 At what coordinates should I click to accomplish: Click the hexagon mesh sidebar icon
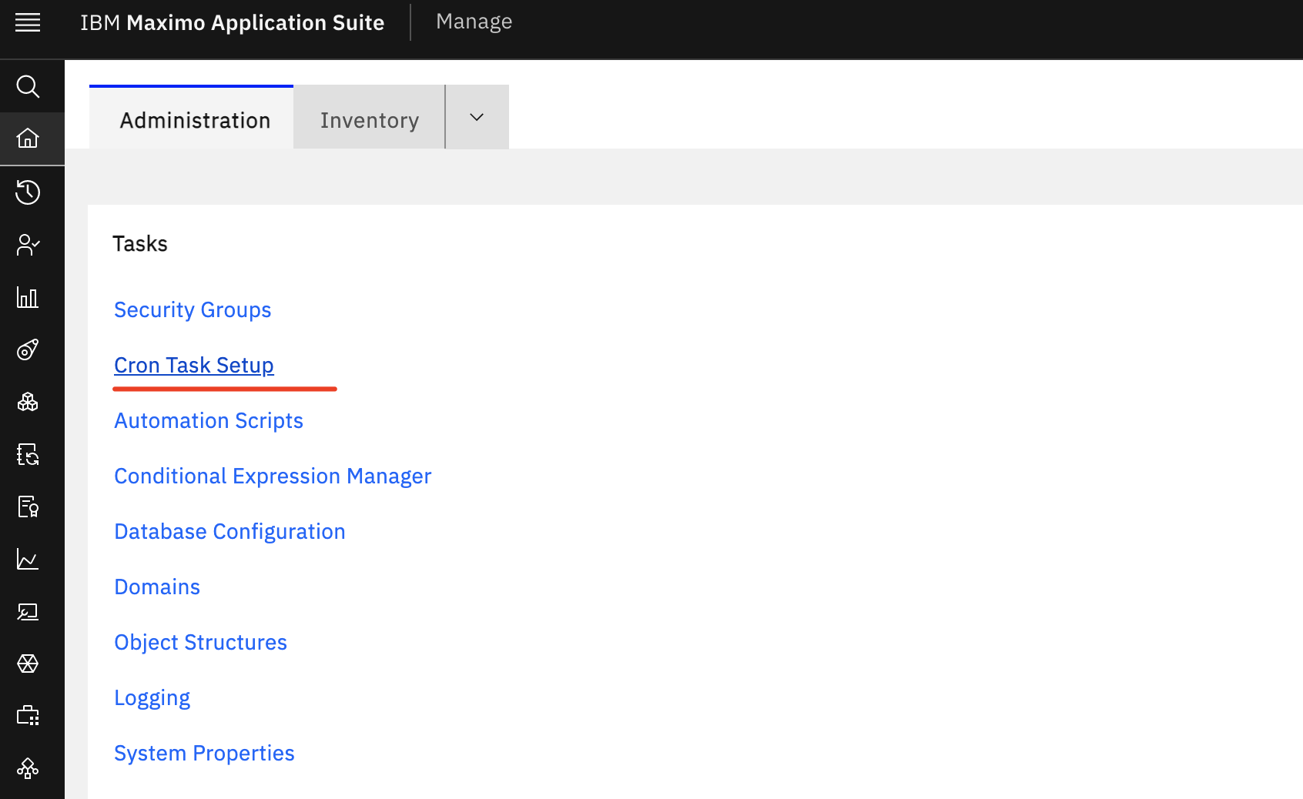(28, 664)
